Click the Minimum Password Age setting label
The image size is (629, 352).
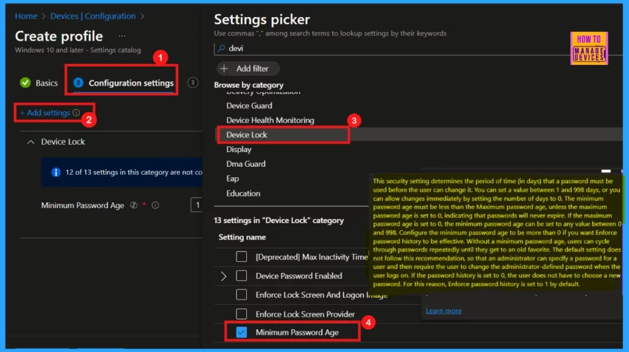(297, 332)
